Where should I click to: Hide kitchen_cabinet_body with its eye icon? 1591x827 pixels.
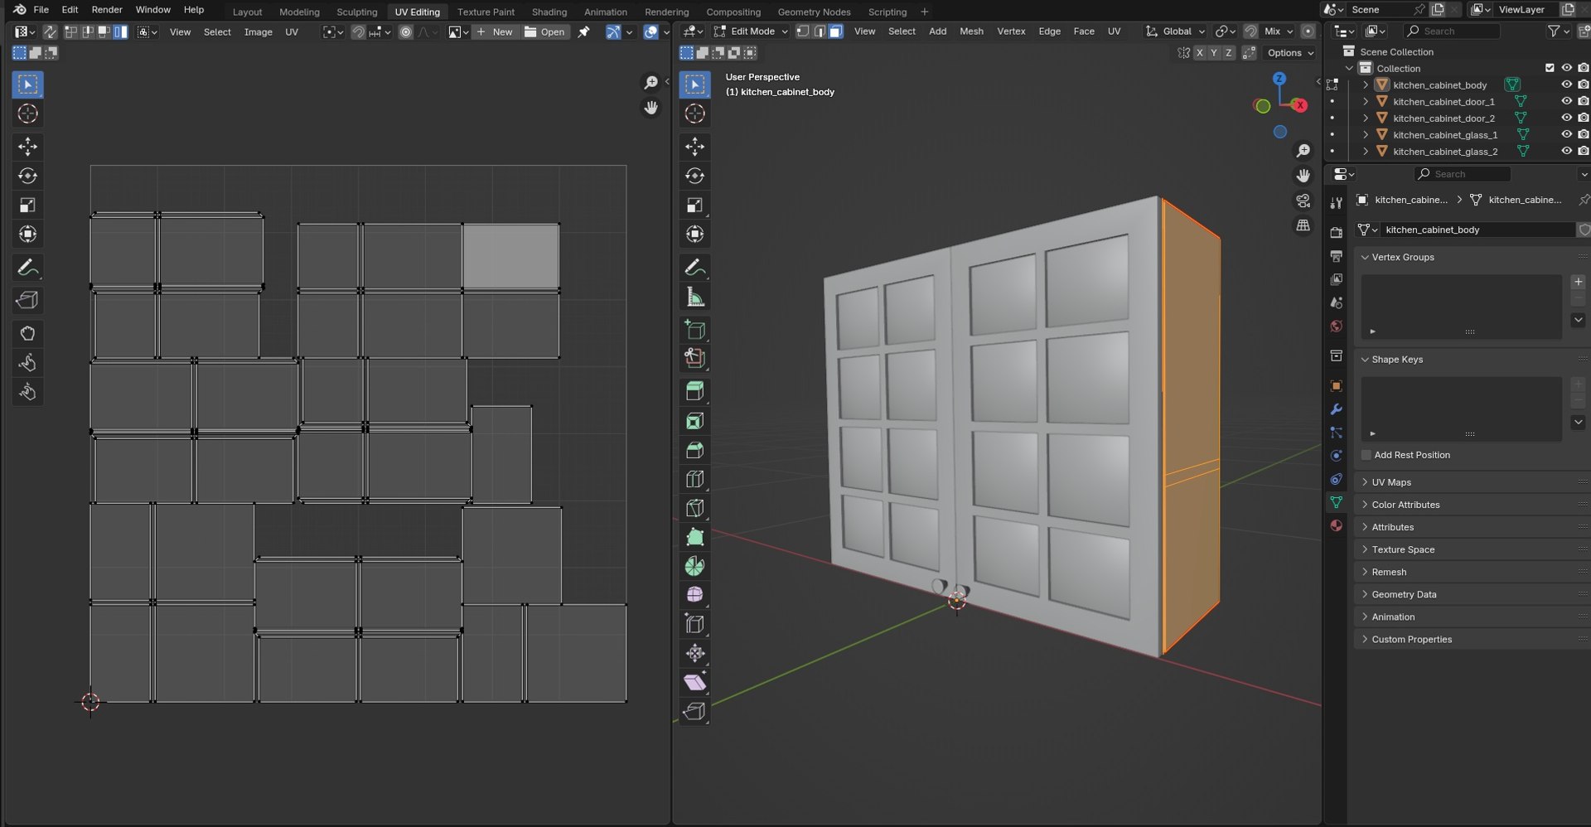(1566, 85)
